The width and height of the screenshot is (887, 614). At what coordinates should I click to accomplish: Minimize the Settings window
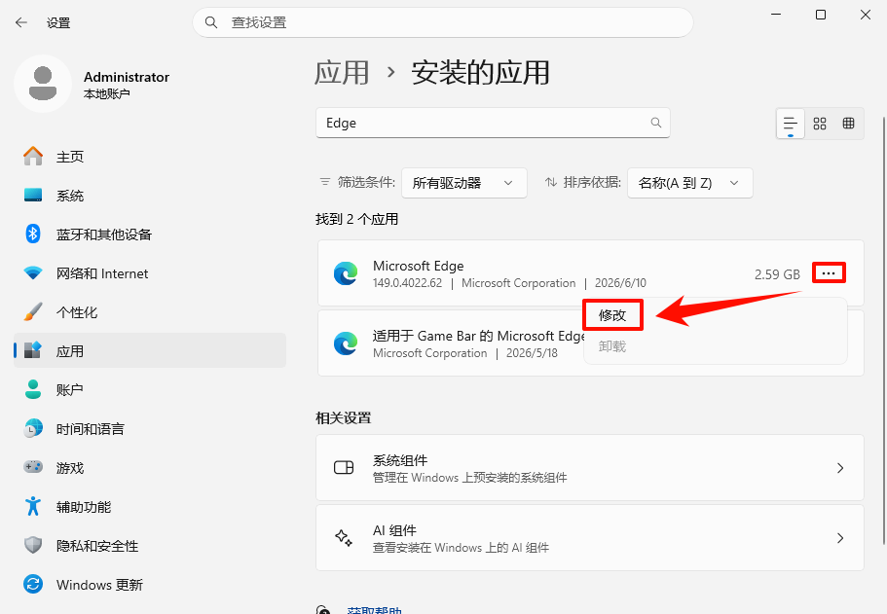coord(776,15)
